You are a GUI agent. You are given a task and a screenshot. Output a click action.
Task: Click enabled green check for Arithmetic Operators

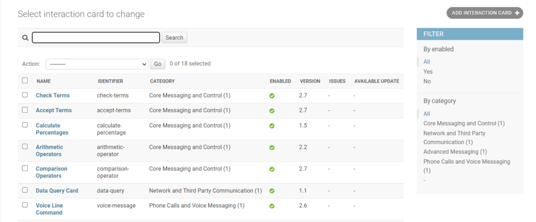click(272, 148)
